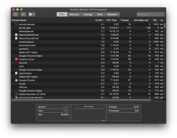Select Google Chrome Helper with PID 713

87,91
